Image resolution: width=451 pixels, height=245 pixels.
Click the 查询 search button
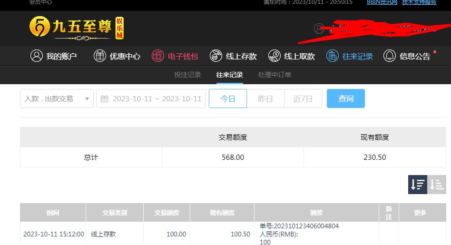click(346, 98)
